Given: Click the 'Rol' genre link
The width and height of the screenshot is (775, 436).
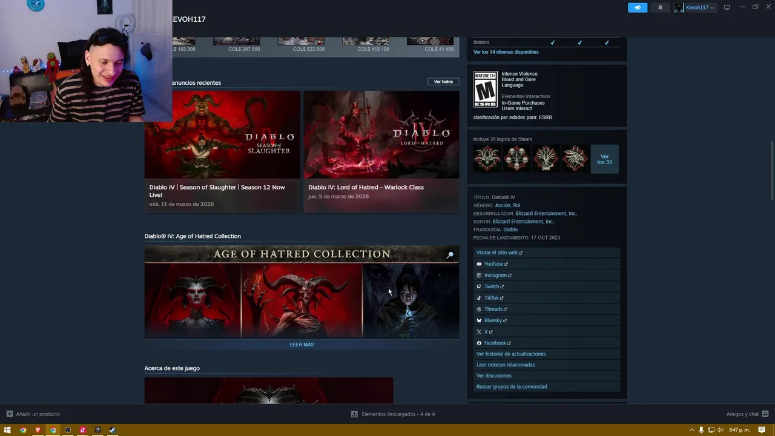Looking at the screenshot, I should click(516, 205).
